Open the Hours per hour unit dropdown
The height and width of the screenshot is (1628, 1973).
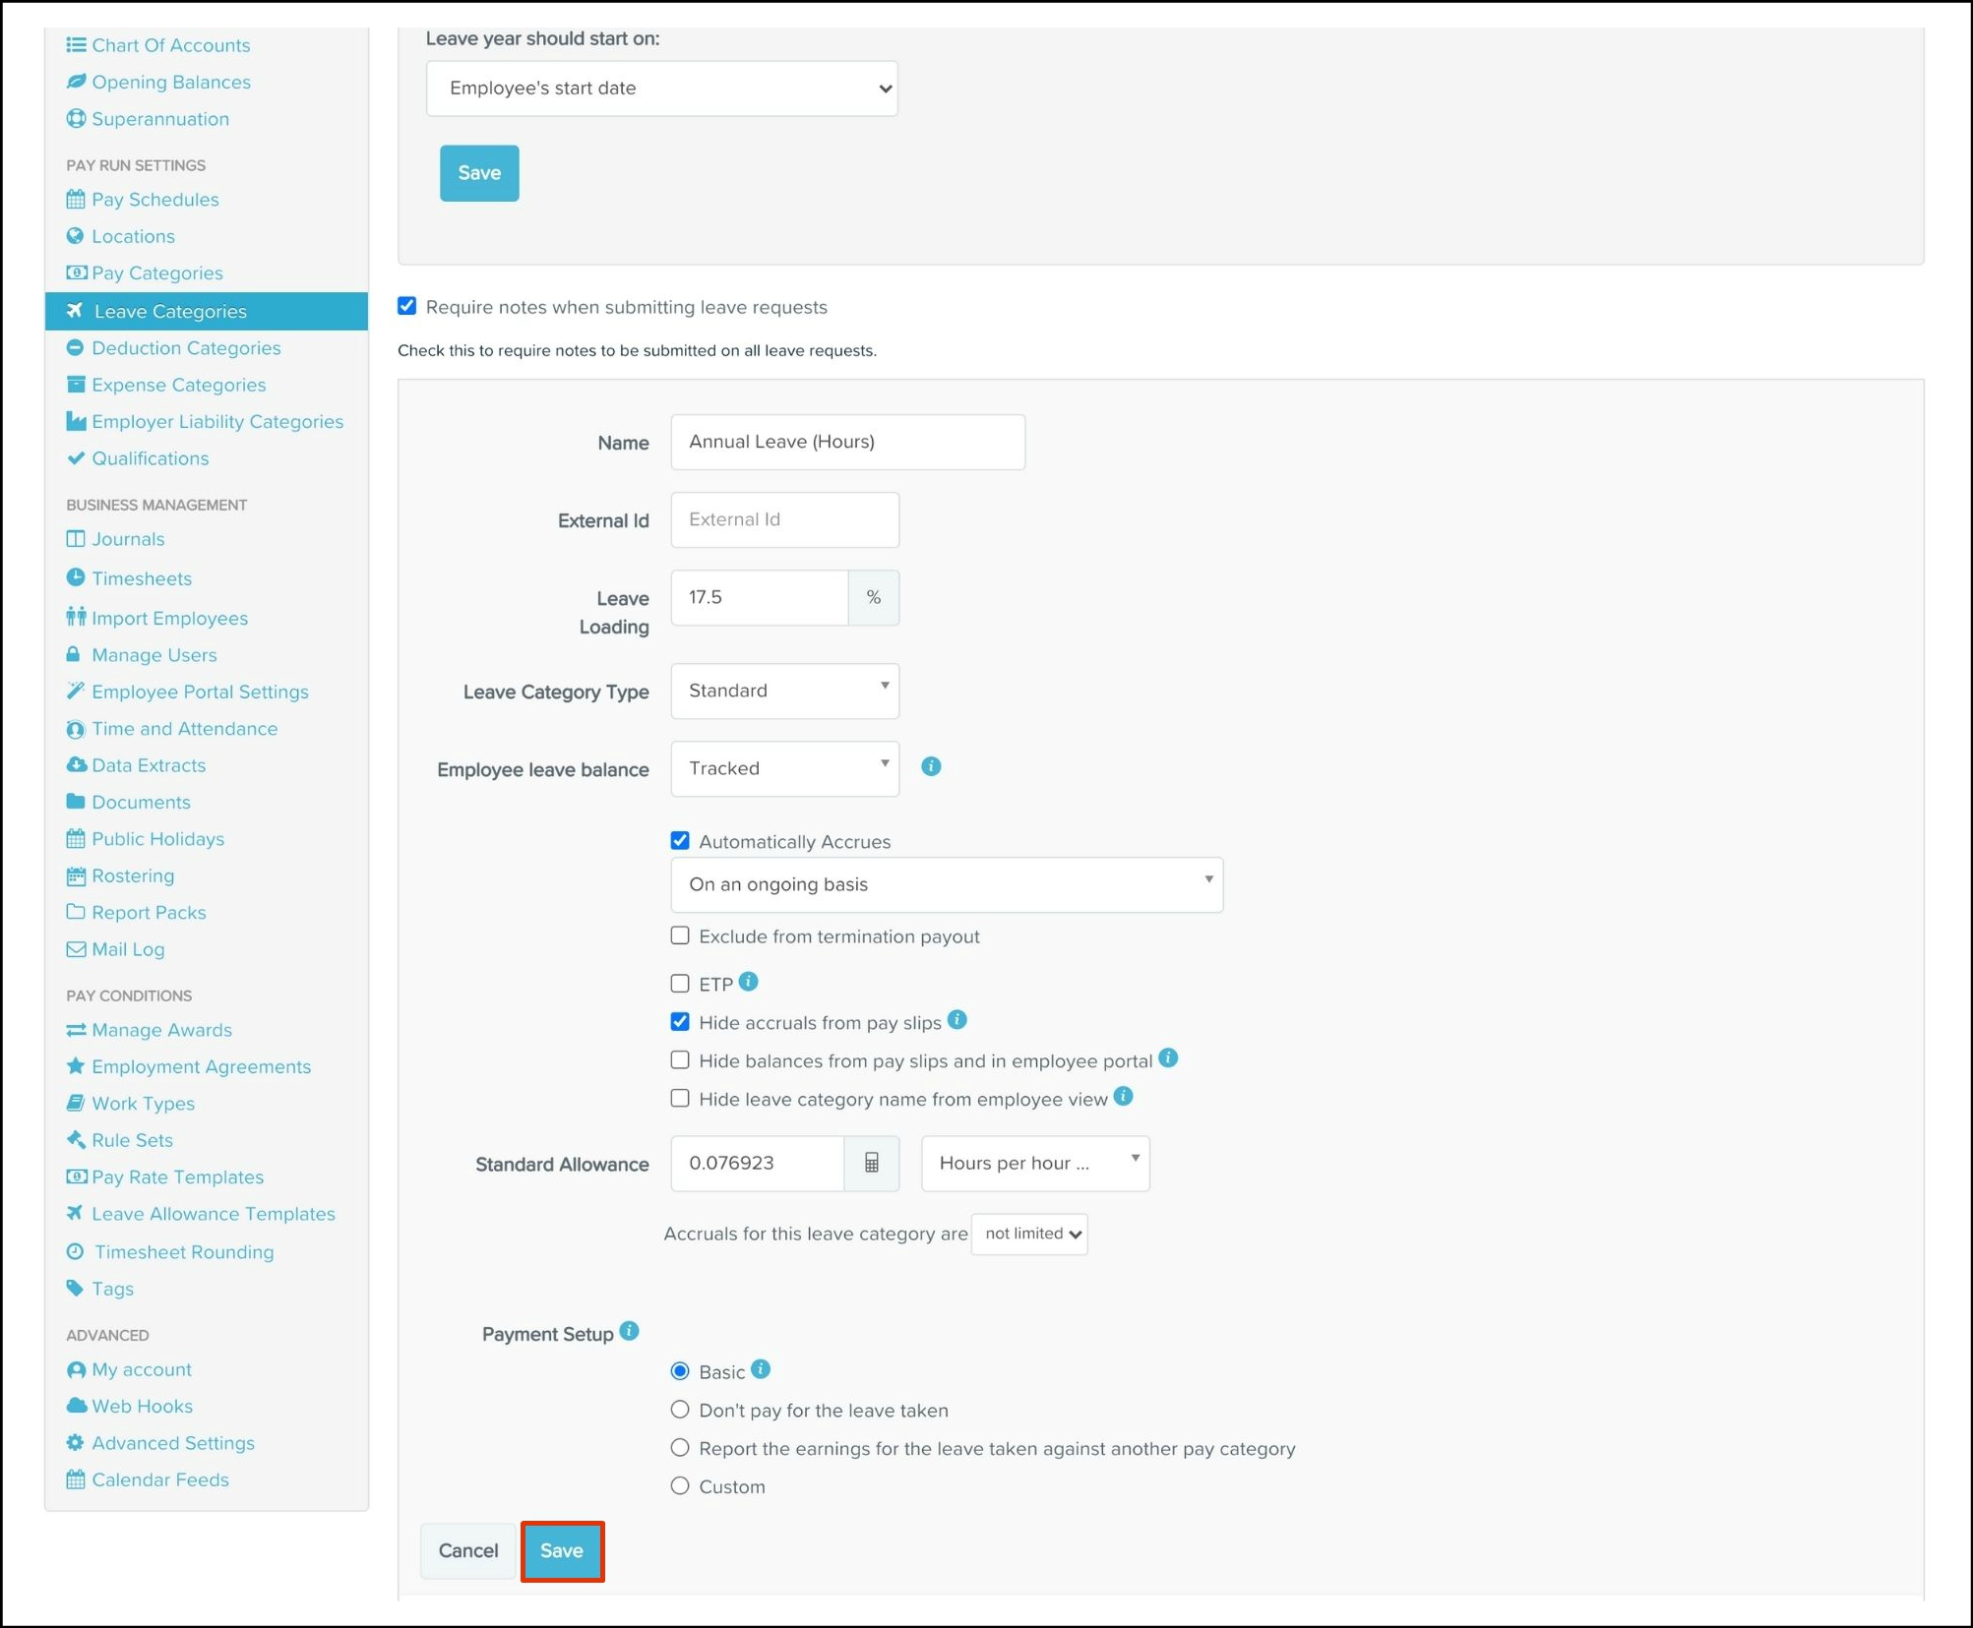[1034, 1164]
